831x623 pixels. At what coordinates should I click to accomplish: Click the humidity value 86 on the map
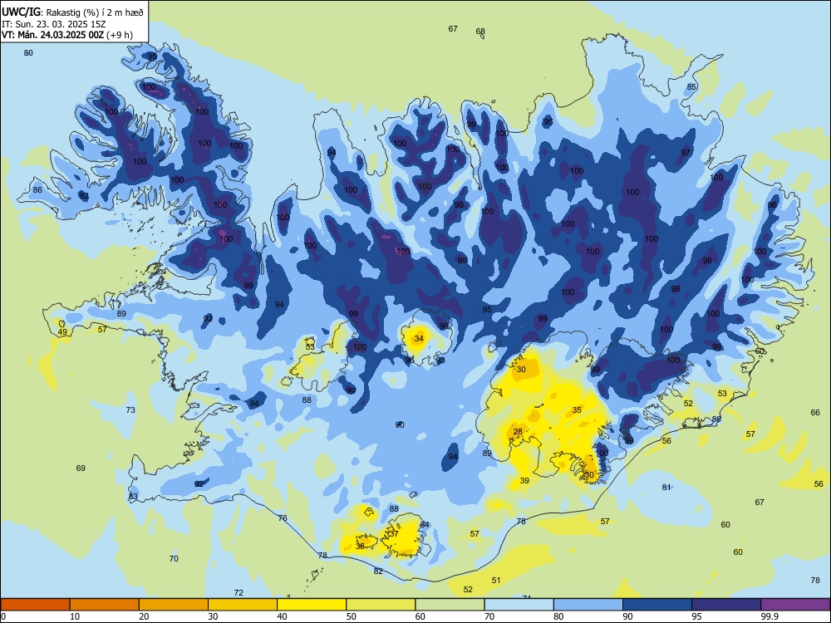coord(37,189)
